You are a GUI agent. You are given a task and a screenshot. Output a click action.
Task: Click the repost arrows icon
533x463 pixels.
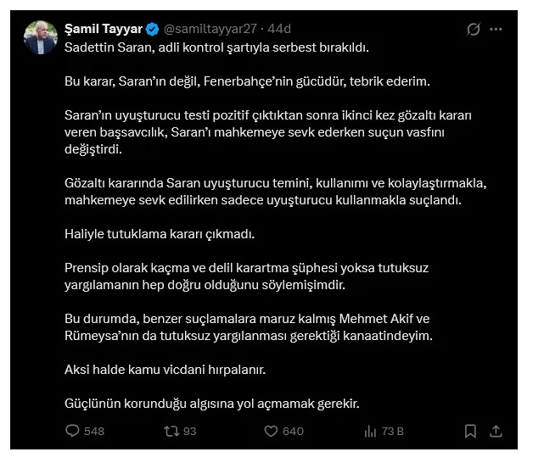click(x=171, y=431)
